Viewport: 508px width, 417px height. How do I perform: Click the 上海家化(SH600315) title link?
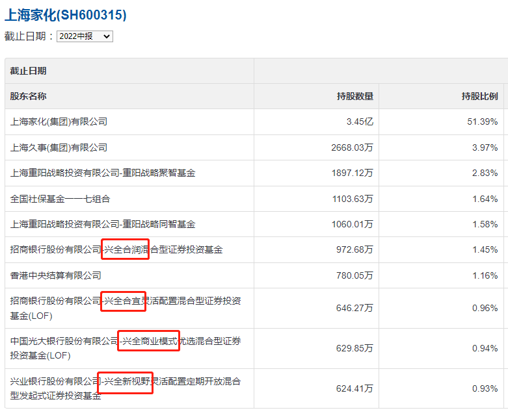coord(66,15)
